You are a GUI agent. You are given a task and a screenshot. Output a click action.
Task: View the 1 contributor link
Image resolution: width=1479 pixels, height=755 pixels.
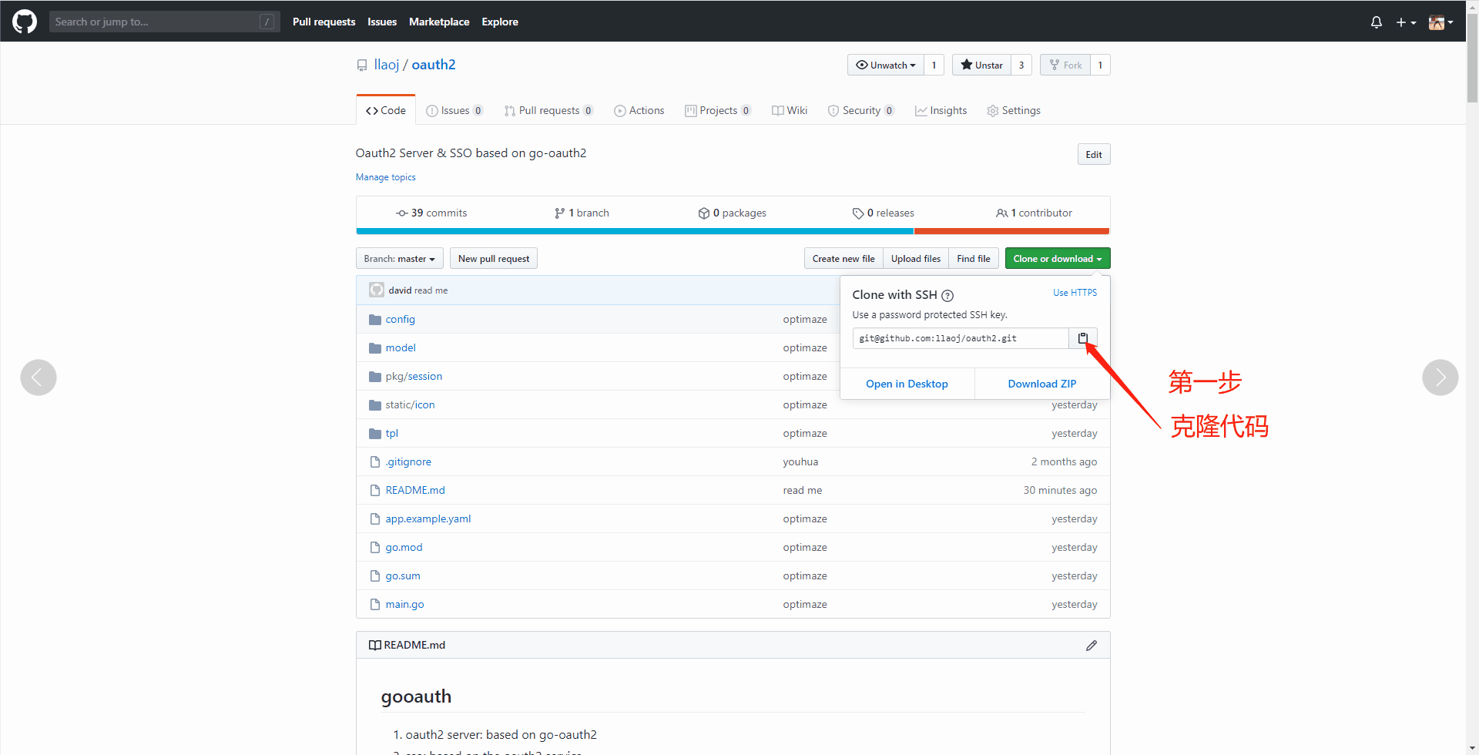(x=1034, y=213)
